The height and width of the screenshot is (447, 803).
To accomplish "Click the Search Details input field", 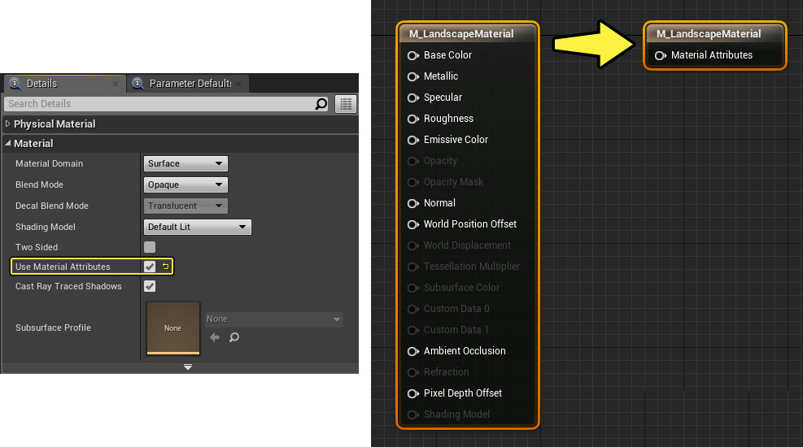I will pyautogui.click(x=159, y=104).
